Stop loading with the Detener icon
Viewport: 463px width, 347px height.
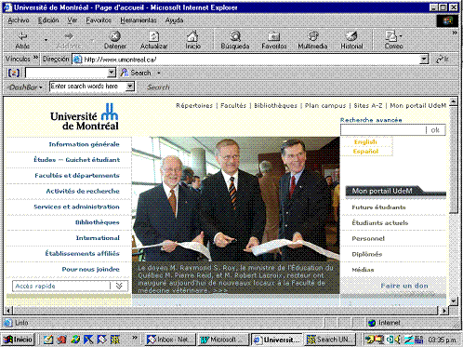coord(115,36)
